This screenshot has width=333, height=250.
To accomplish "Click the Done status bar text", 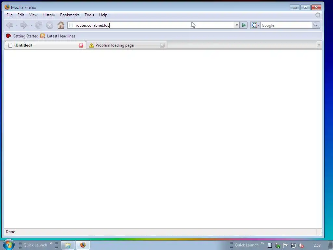I will point(10,232).
